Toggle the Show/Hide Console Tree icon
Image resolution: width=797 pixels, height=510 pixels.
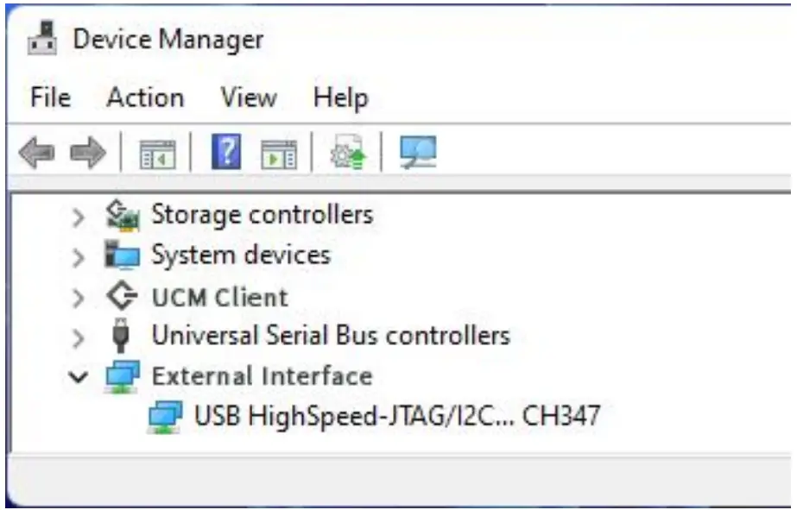pyautogui.click(x=157, y=154)
